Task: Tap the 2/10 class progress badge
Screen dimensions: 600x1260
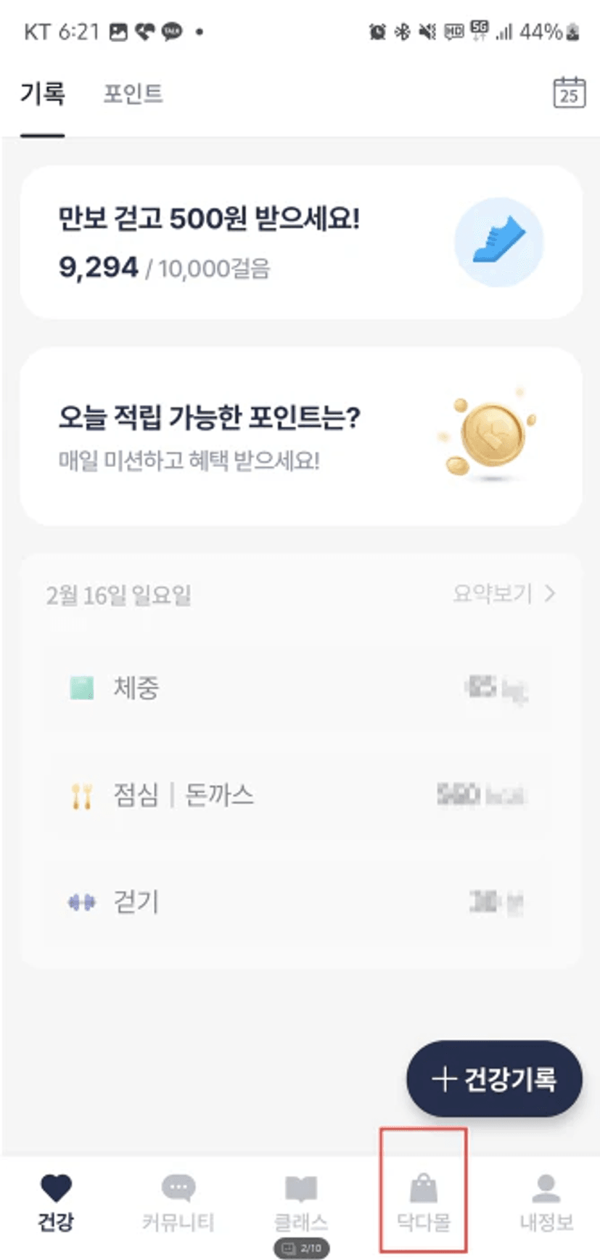Action: point(302,1248)
